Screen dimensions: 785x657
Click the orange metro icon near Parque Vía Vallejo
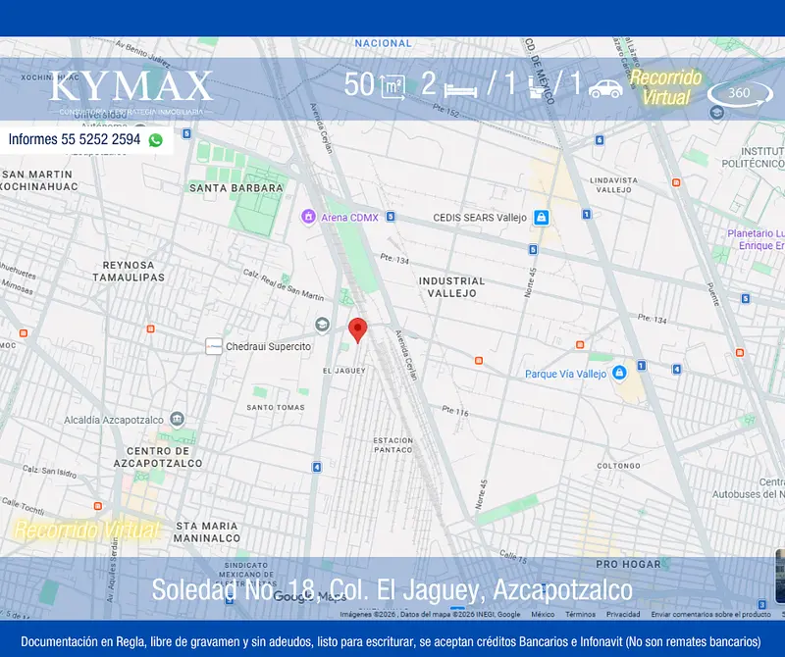(x=580, y=345)
